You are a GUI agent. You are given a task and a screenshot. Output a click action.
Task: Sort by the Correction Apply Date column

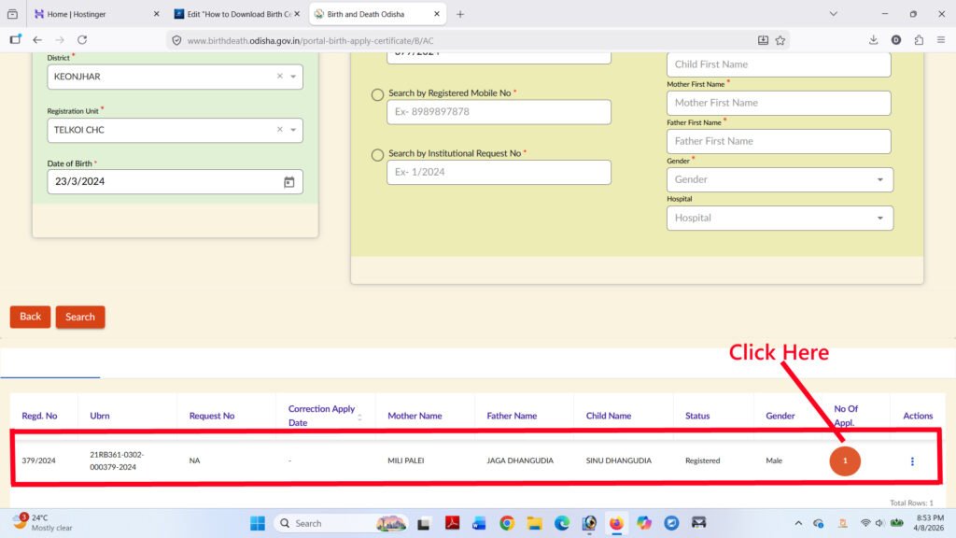click(x=359, y=417)
